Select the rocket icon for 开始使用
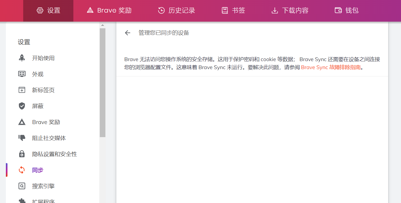Viewport: 401px width, 203px height. point(22,58)
